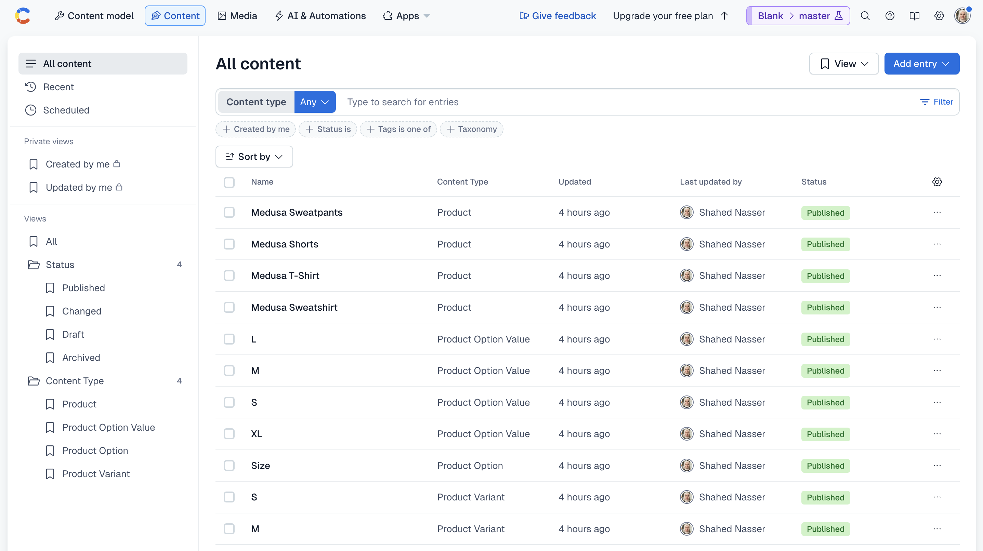Open AI & Automations

click(x=320, y=16)
